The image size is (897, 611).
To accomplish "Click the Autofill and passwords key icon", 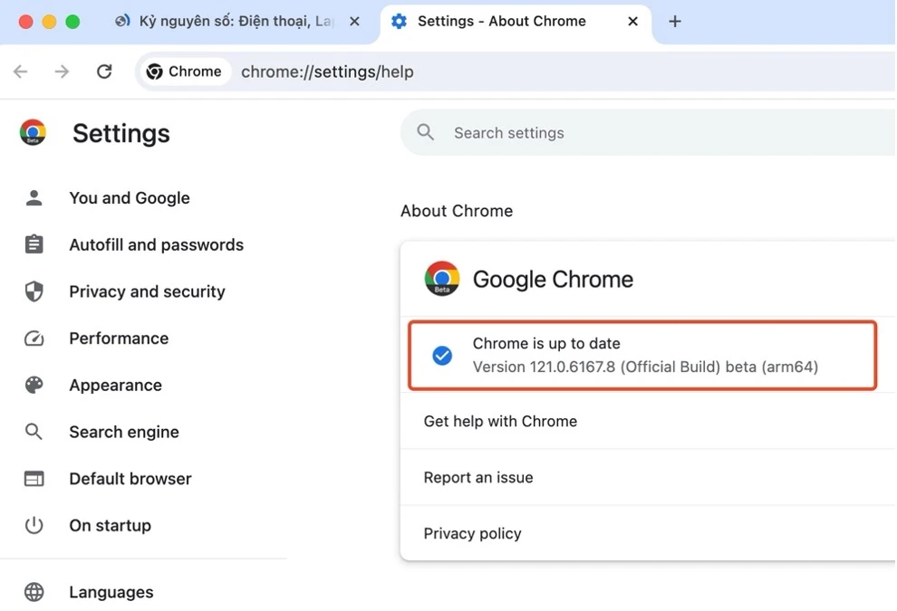I will [x=34, y=244].
